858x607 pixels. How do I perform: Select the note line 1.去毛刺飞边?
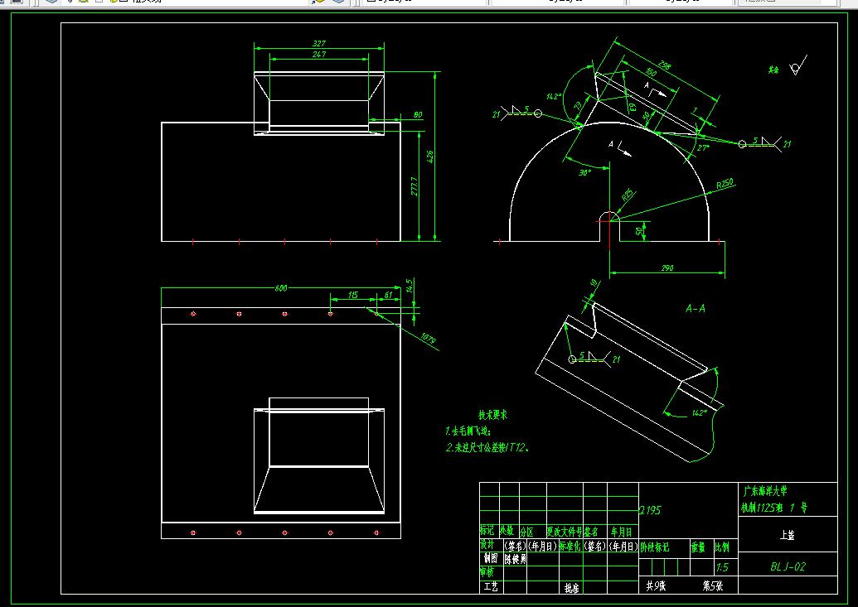point(469,431)
